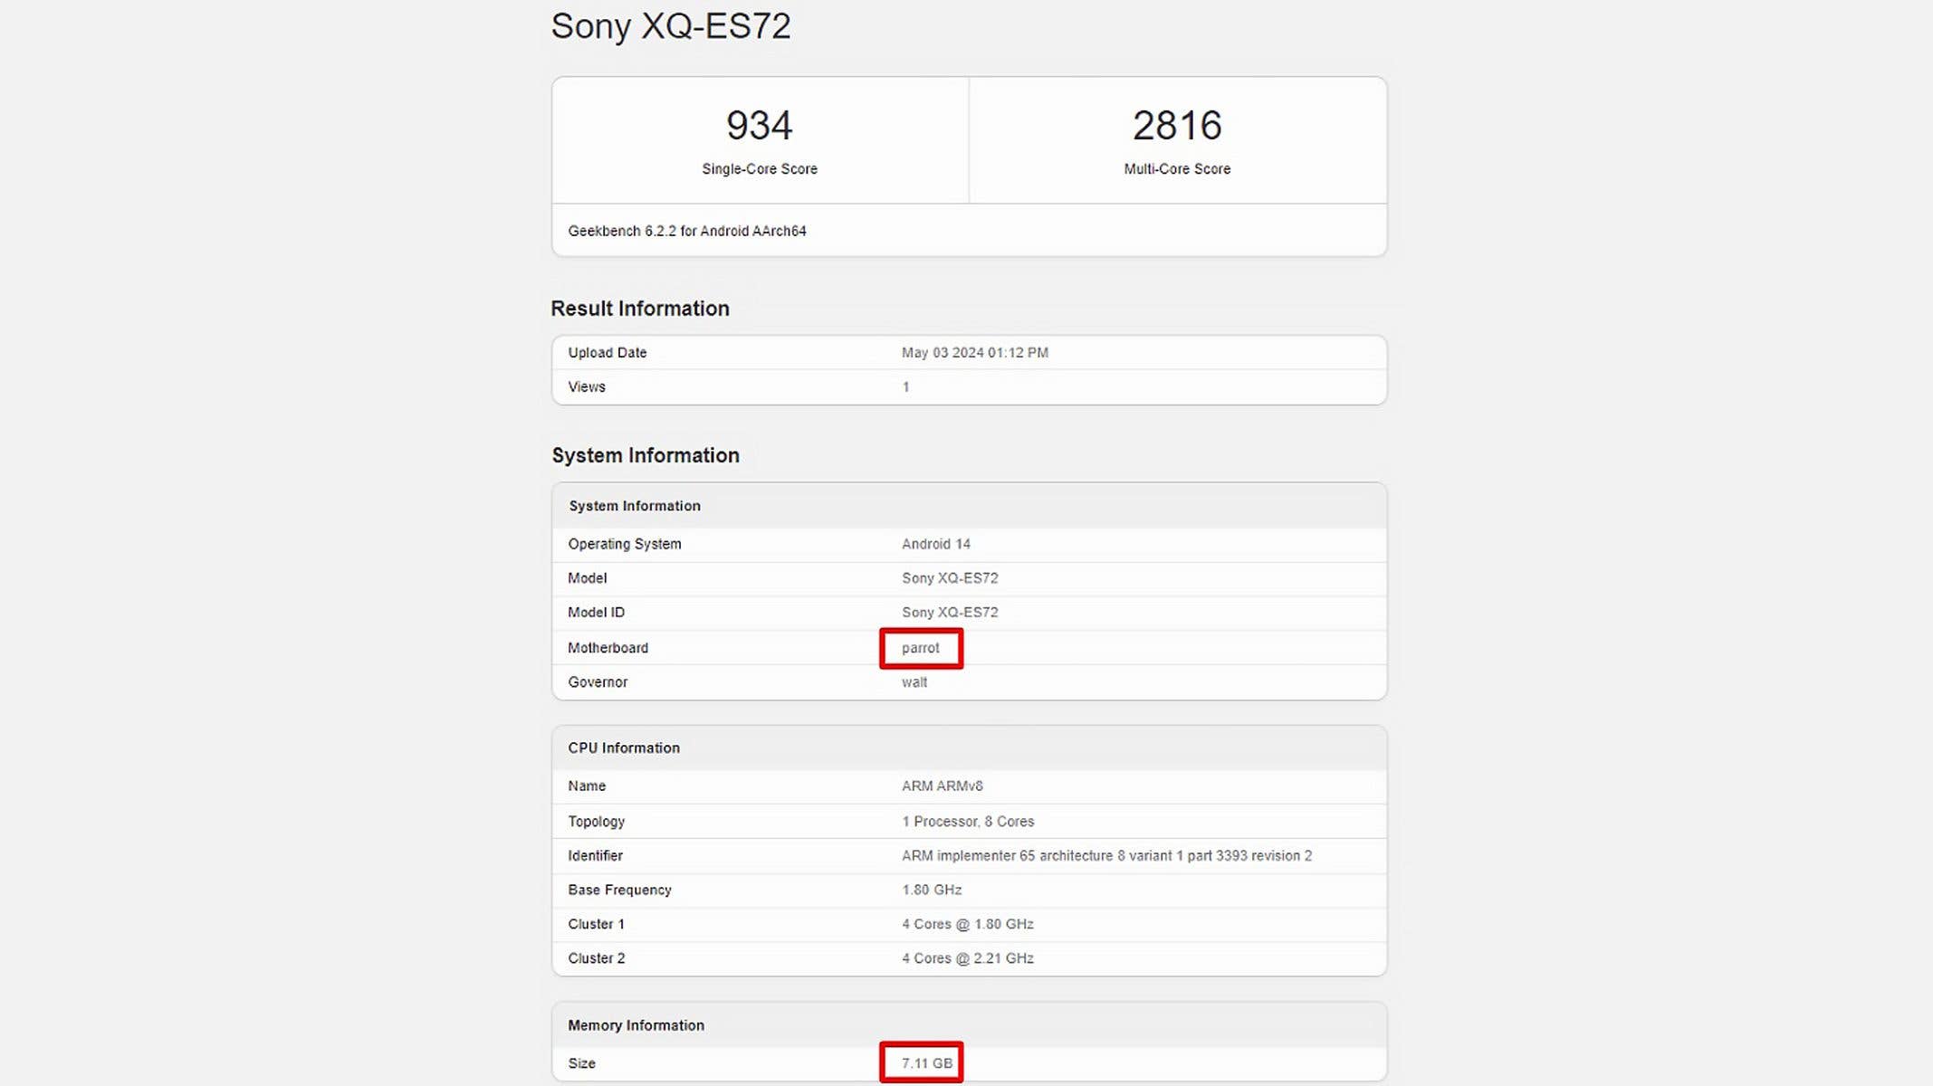The image size is (1933, 1086).
Task: Click the System Information section header
Action: point(645,455)
